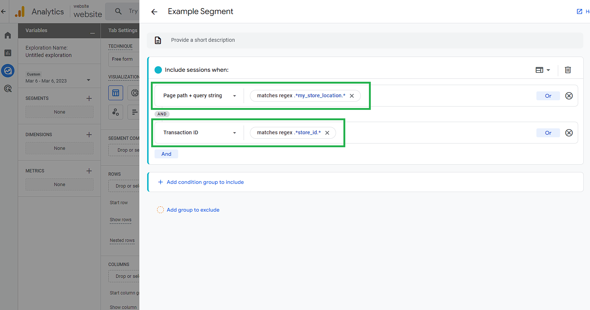This screenshot has width=590, height=310.
Task: Select the table visualization icon
Action: [116, 93]
